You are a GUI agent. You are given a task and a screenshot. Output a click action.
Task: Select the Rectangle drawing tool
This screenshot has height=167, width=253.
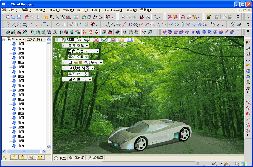pos(25,25)
